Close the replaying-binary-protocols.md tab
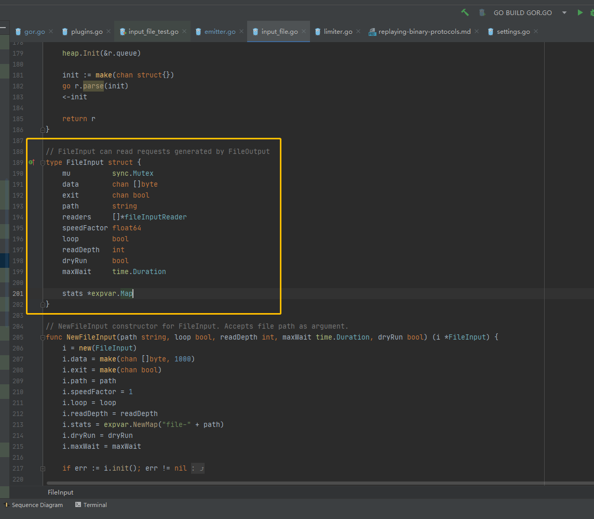Screen dimensions: 594x519 click(x=477, y=31)
